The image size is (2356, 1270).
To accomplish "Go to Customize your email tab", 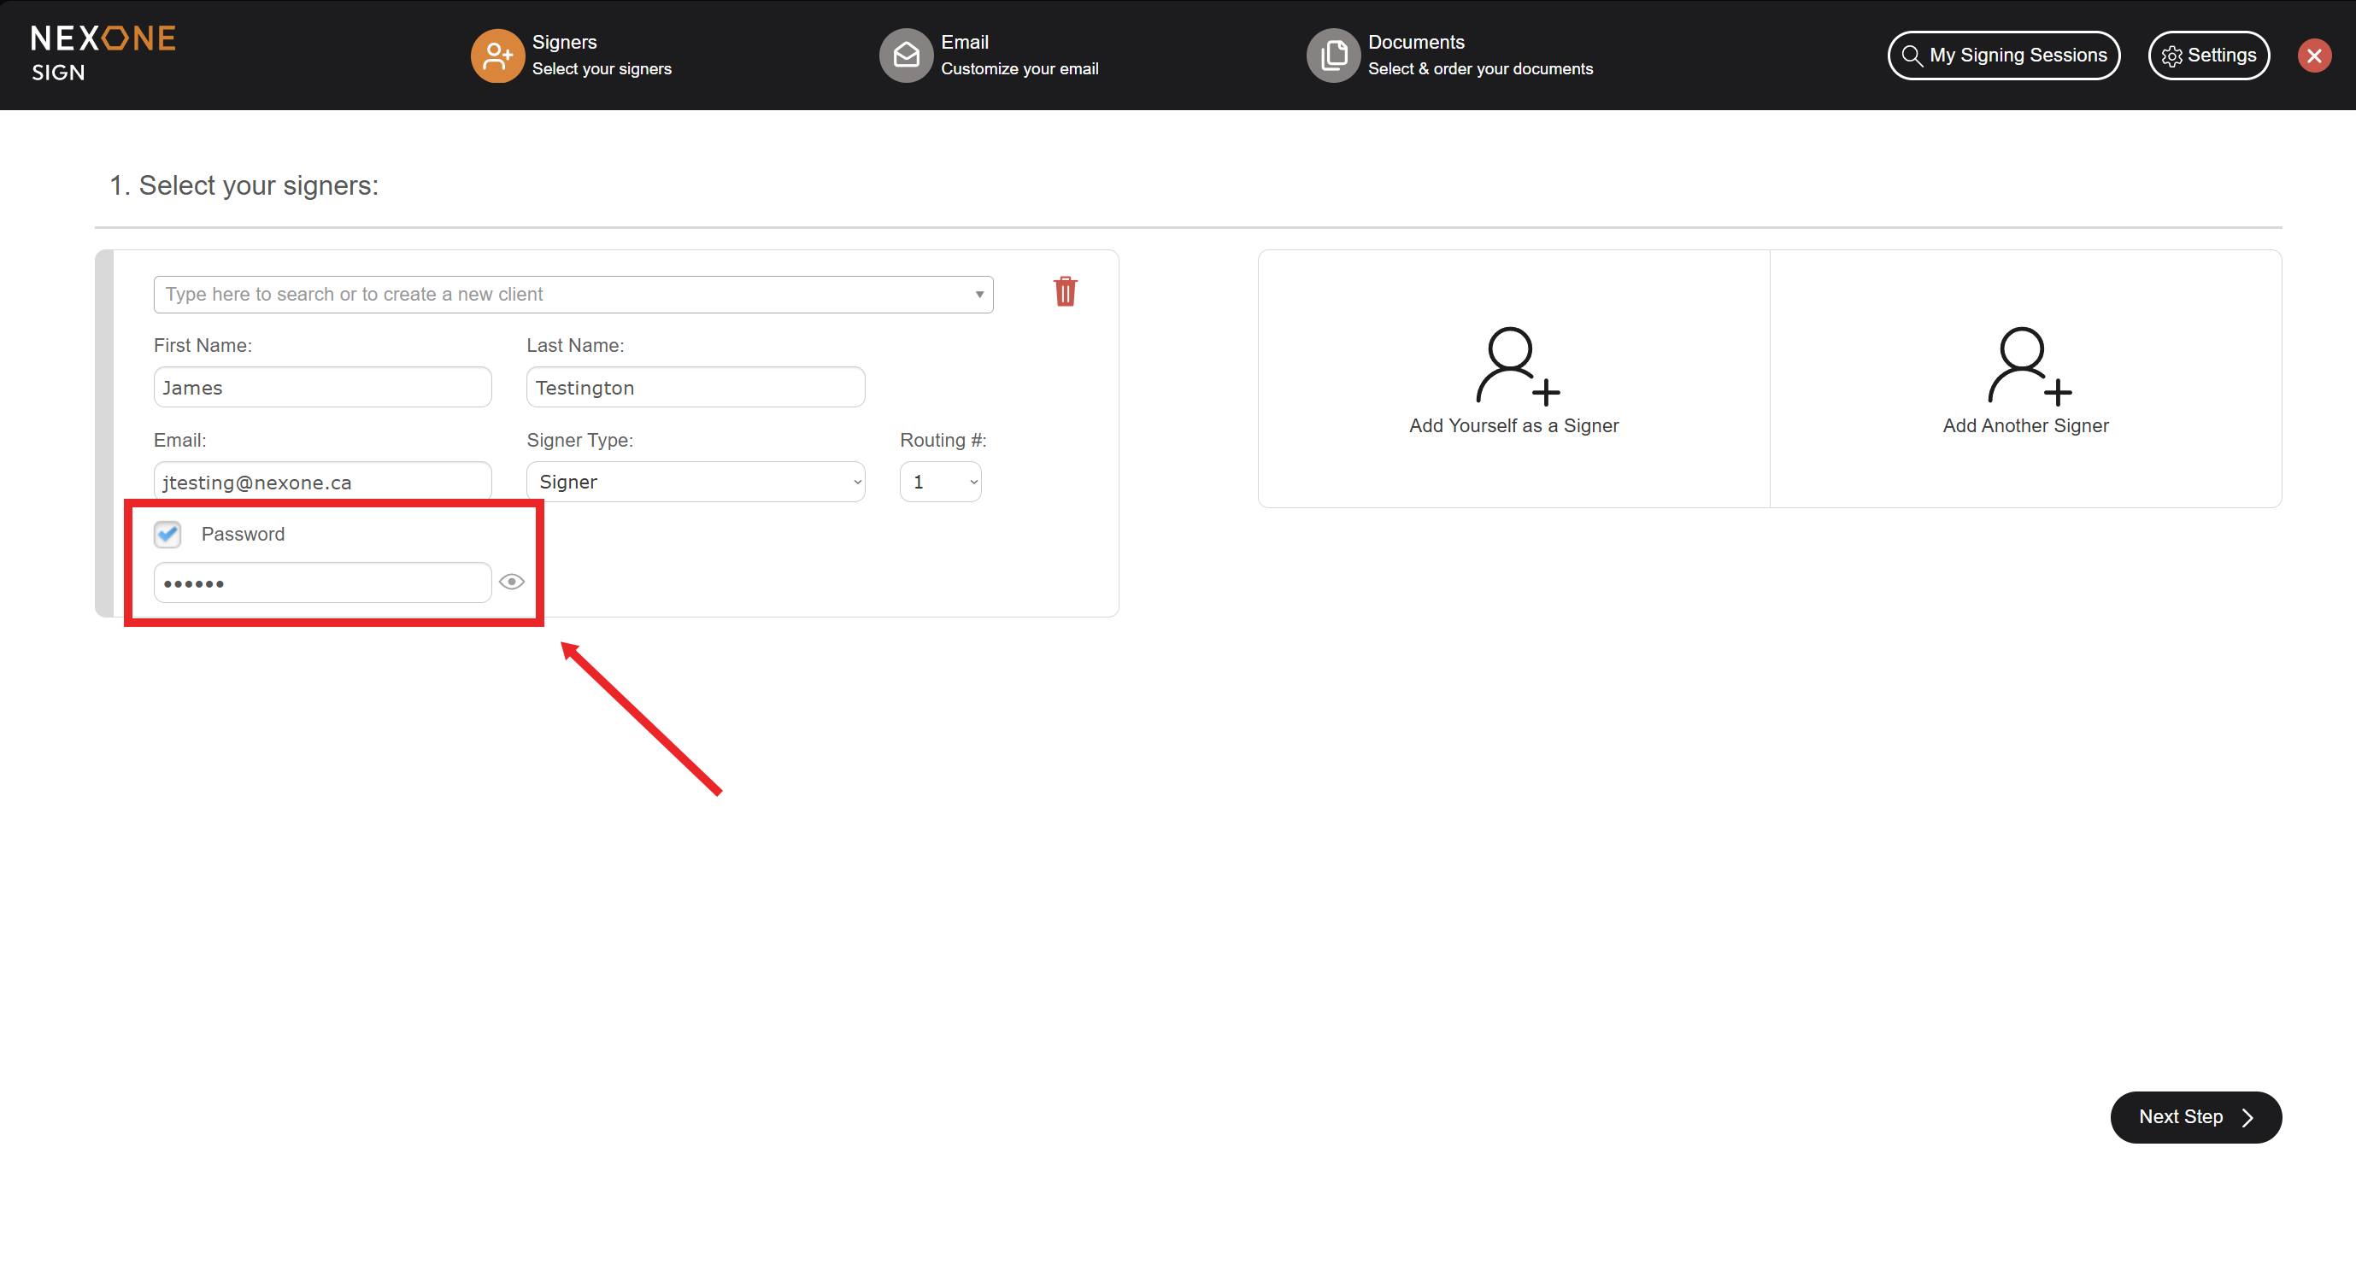I will (x=1019, y=68).
